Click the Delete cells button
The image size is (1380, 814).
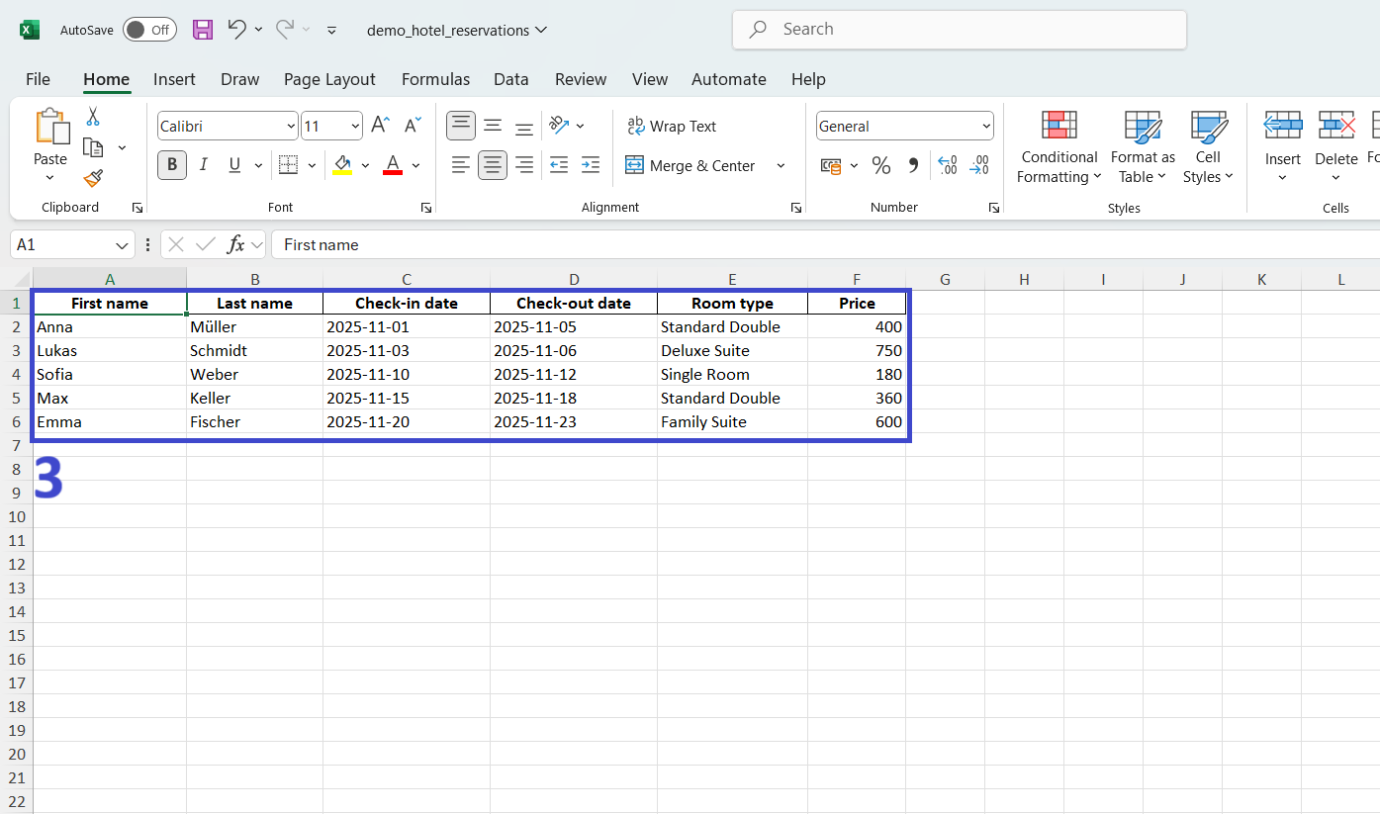pos(1336,146)
